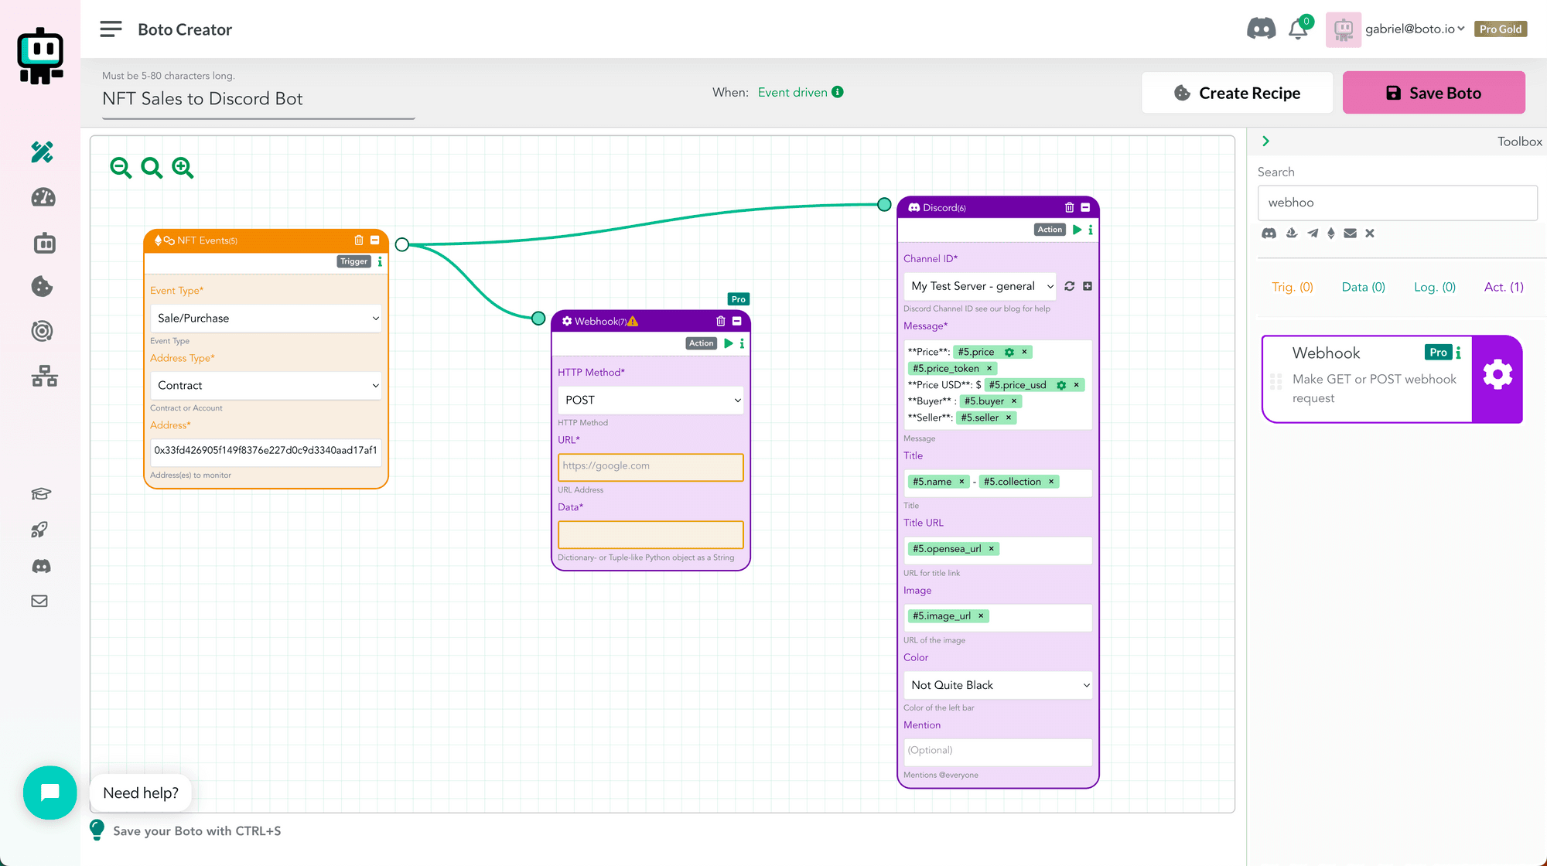The width and height of the screenshot is (1547, 866).
Task: Collapse the Webhook node
Action: click(x=737, y=321)
